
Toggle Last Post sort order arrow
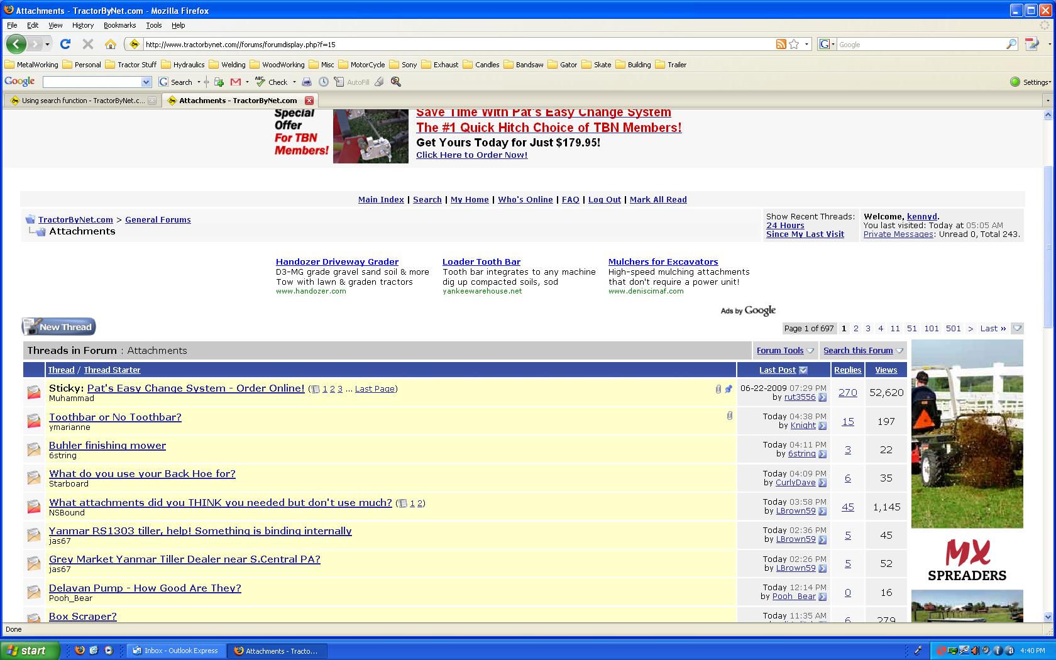[x=803, y=370]
